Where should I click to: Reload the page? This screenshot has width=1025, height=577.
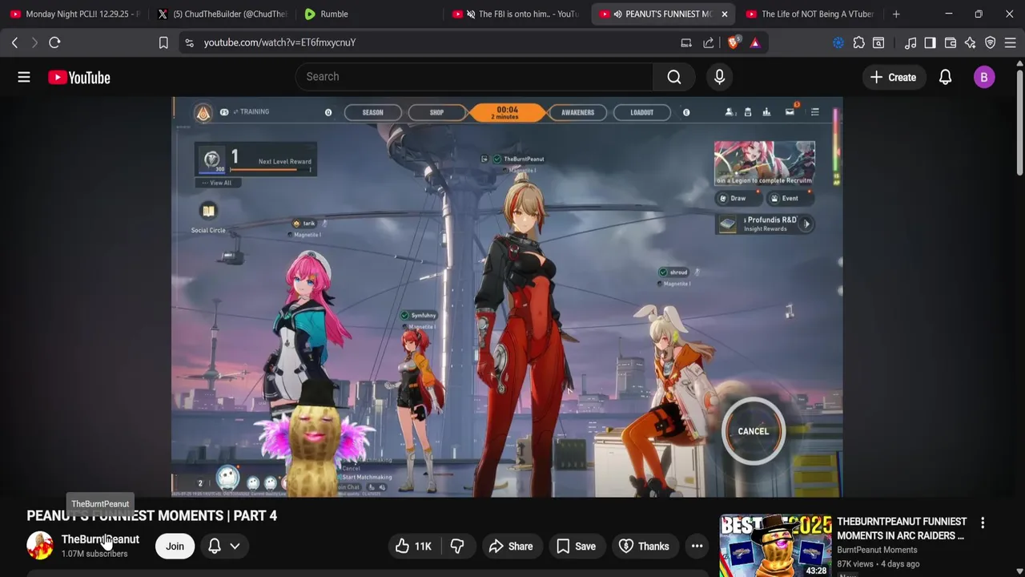[x=54, y=42]
